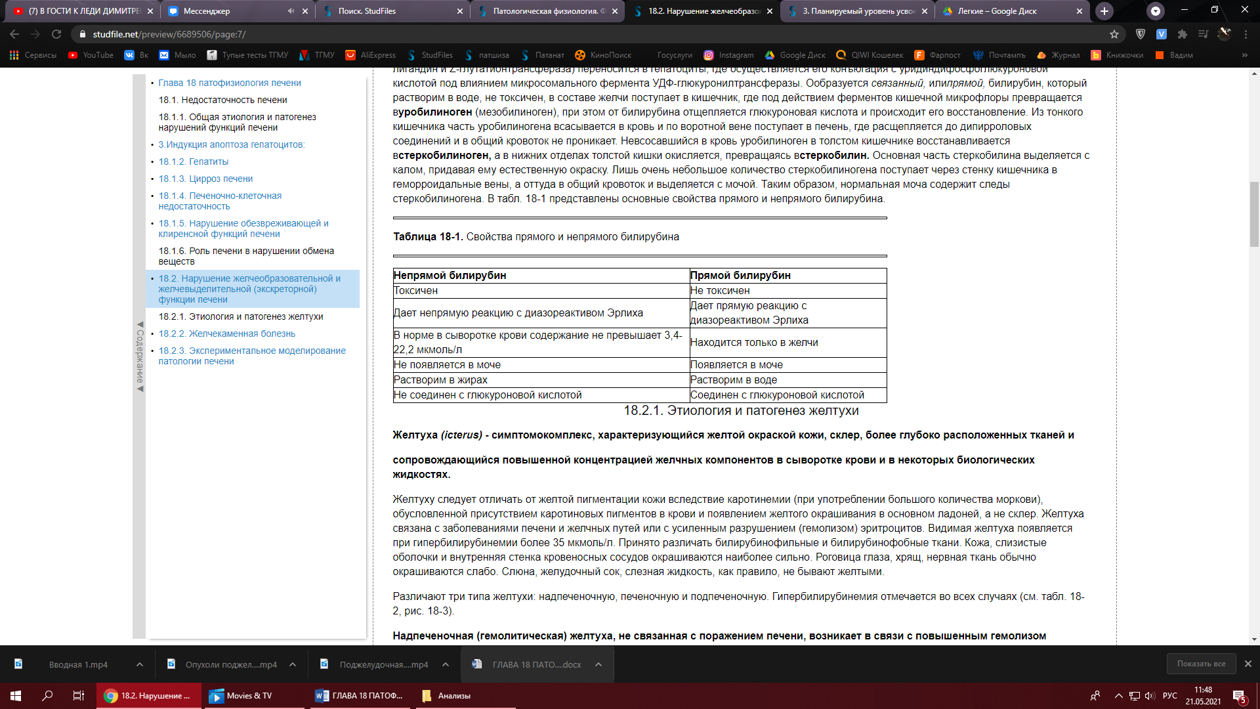1260x709 pixels.
Task: Open the tab search dropdown button
Action: 1156,11
